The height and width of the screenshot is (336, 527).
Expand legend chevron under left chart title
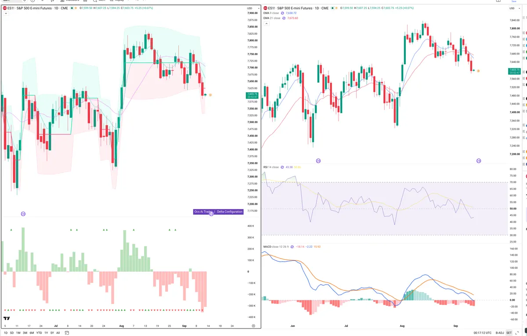point(5,14)
